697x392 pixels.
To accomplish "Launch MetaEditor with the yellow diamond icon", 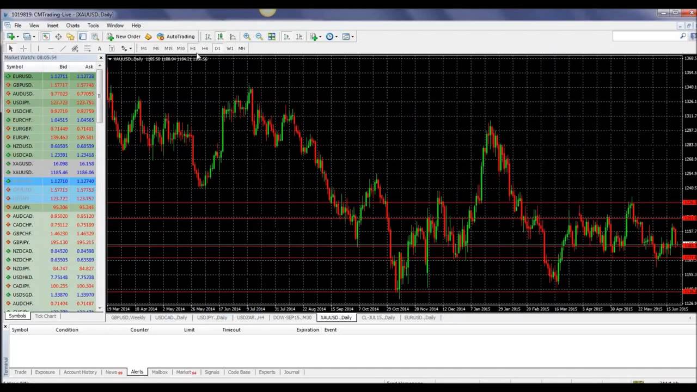I will point(148,36).
